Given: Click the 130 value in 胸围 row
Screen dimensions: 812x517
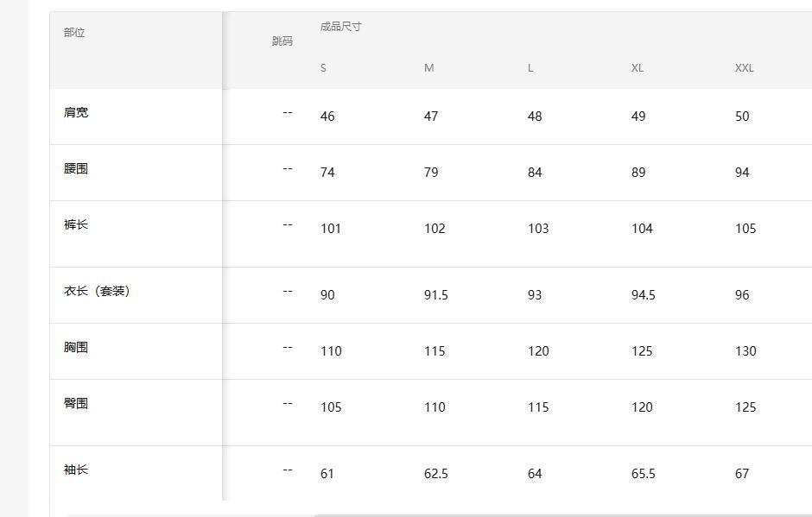Looking at the screenshot, I should pyautogui.click(x=745, y=351).
